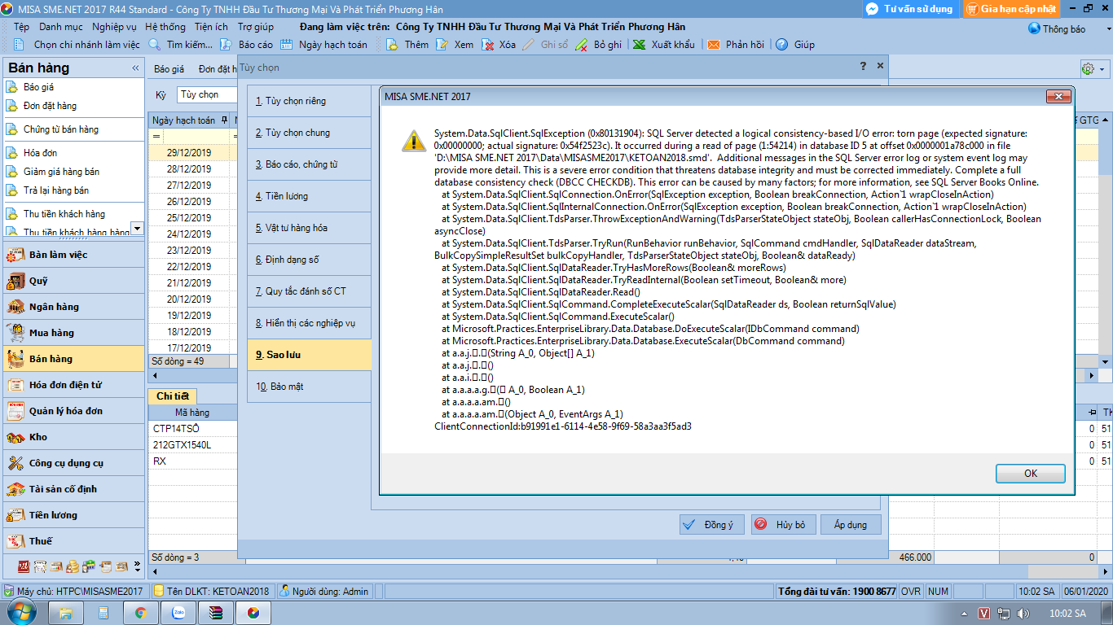This screenshot has width=1113, height=625.
Task: Open the Công cụ dụng cụ module
Action: pyautogui.click(x=74, y=463)
